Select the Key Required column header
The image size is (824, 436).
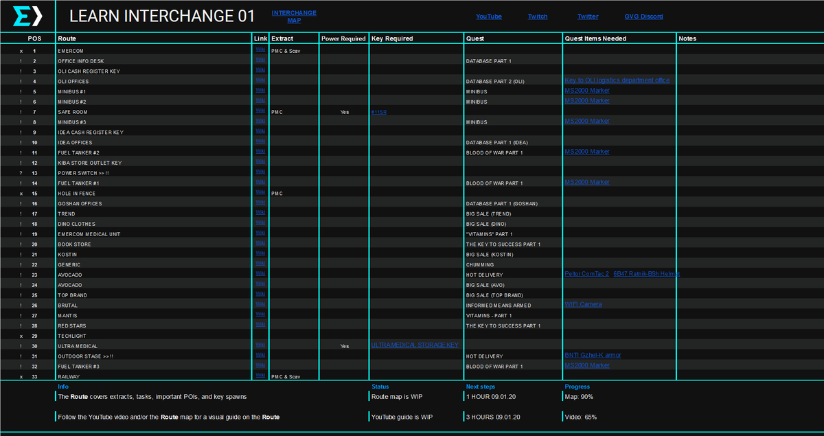[392, 38]
